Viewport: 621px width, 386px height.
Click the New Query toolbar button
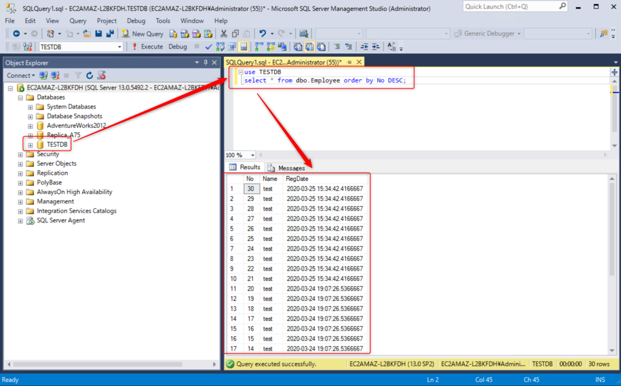point(142,34)
